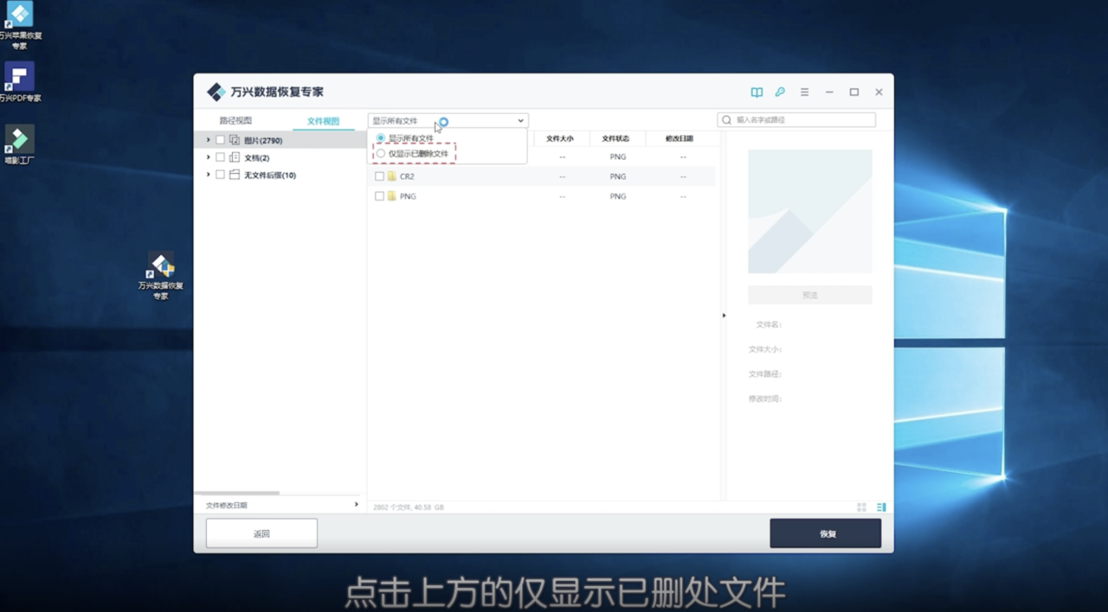The width and height of the screenshot is (1108, 612).
Task: Select the 图片(2790) tree label
Action: click(263, 140)
